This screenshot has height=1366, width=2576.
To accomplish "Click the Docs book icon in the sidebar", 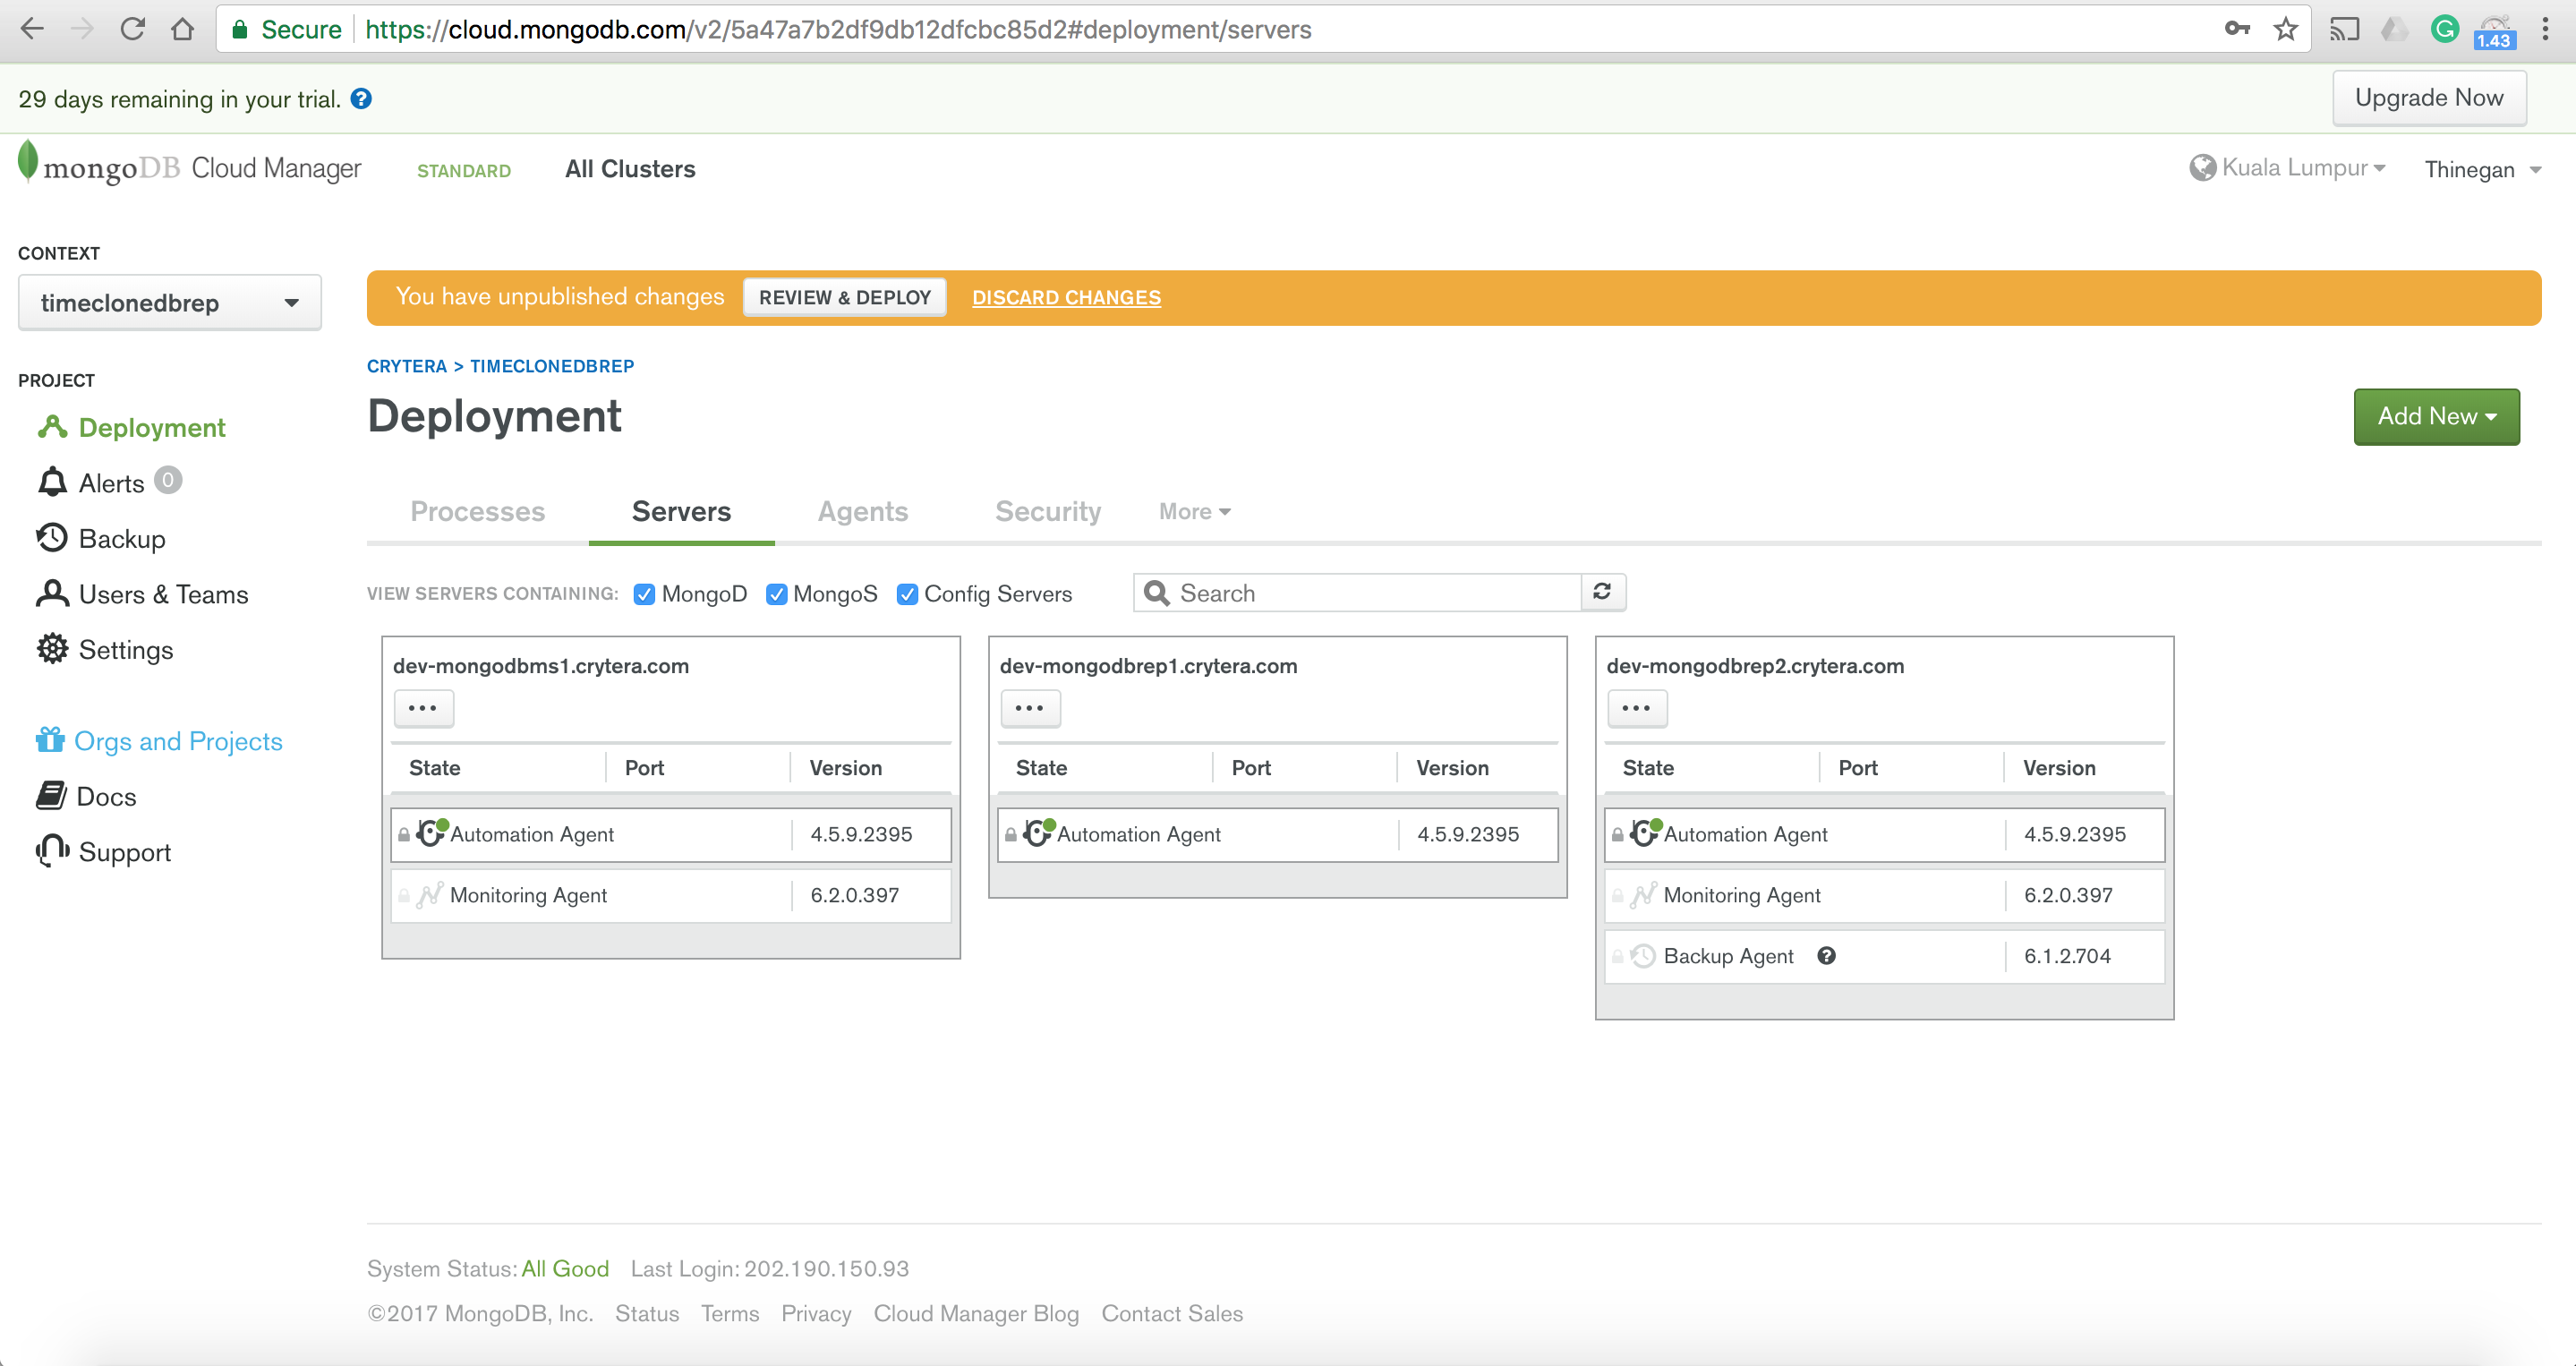I will [x=51, y=796].
